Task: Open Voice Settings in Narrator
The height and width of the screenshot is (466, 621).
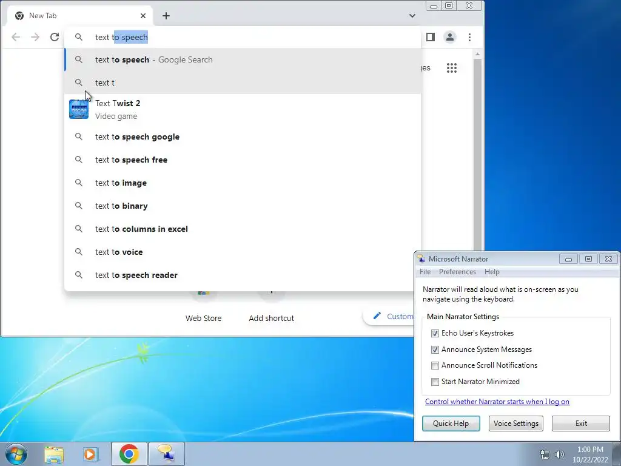Action: [516, 424]
